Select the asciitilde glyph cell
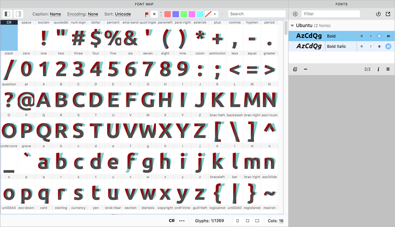This screenshot has width=395, height=227. click(269, 190)
